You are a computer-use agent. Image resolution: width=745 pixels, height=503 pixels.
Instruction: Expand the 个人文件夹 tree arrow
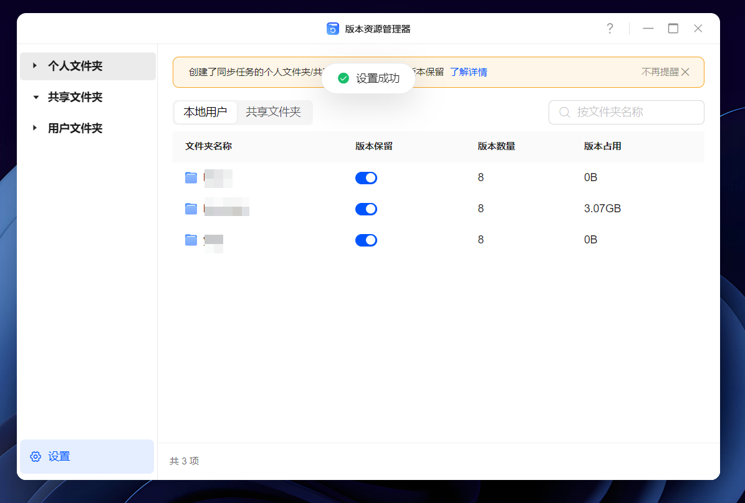pyautogui.click(x=35, y=65)
